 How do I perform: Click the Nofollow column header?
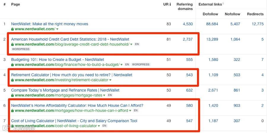click(232, 14)
